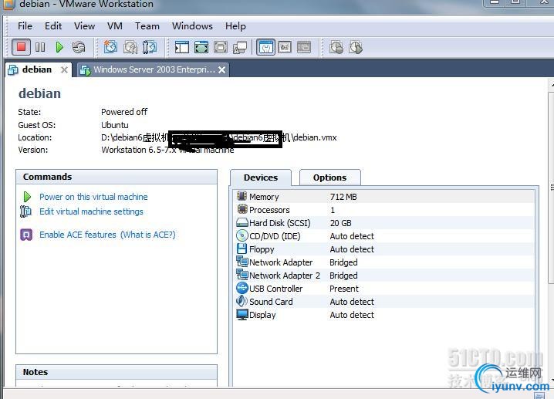Click Enable ACE features link

click(x=78, y=235)
